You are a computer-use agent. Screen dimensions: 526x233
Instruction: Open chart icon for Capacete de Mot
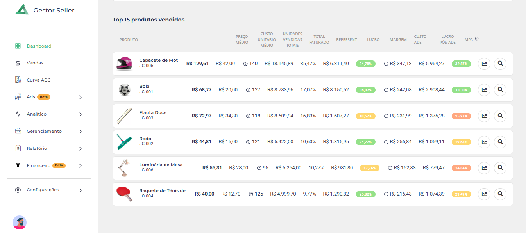484,64
